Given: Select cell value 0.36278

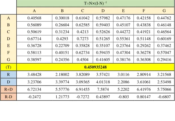Looking at the screenshot, I should (144, 53).
